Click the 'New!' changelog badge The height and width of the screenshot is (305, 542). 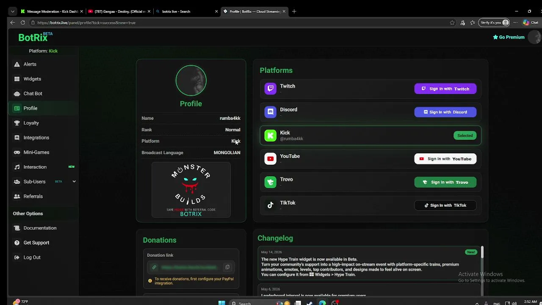pos(471,252)
